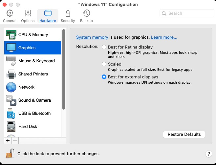The height and width of the screenshot is (165, 216).
Task: Click the Network globe icon
Action: 11,87
